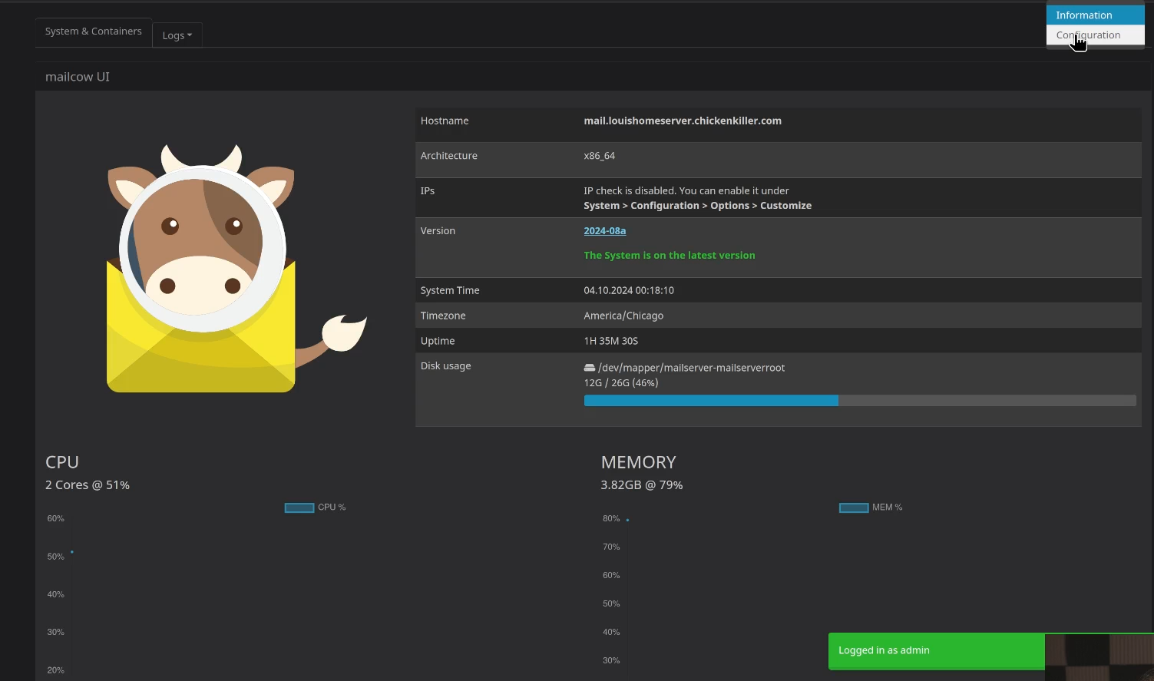Click the 12G / 26G (46%) disk text
The height and width of the screenshot is (681, 1154).
(620, 383)
